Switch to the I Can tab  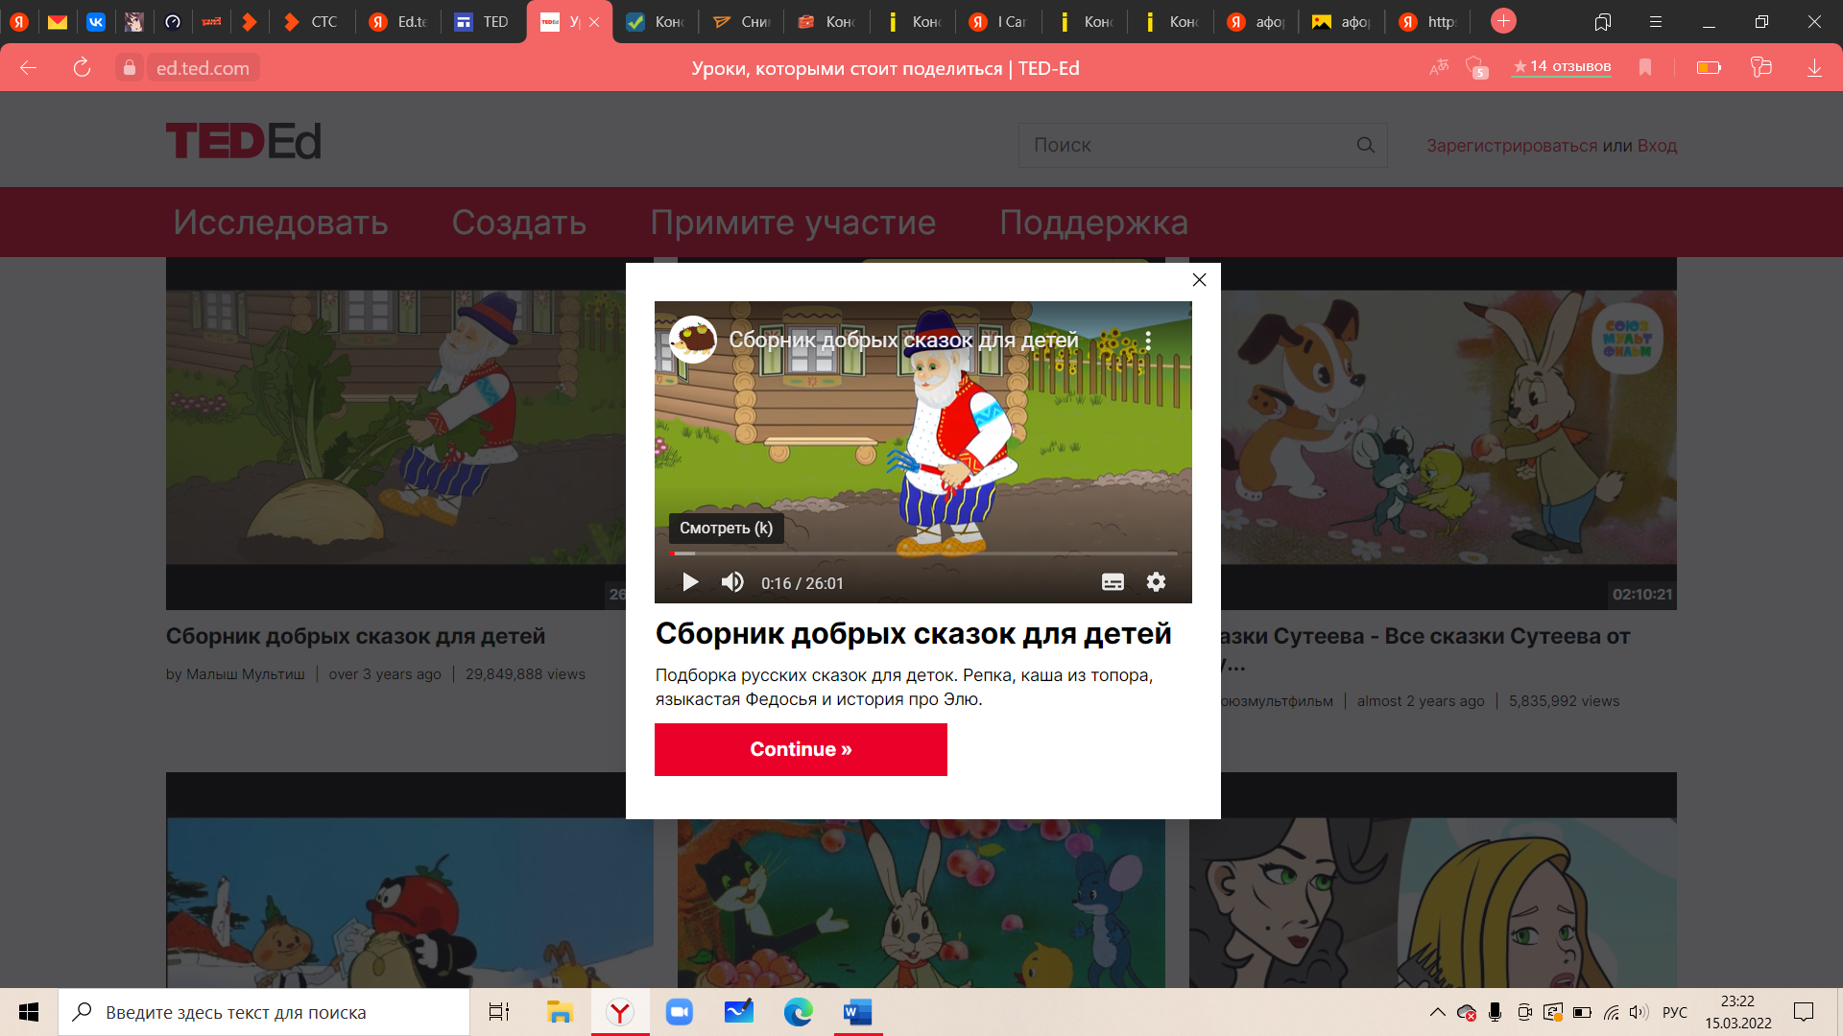pos(998,21)
